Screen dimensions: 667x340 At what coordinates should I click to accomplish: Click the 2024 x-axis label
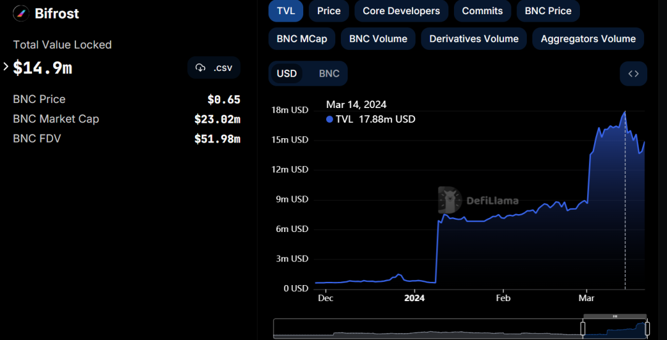[x=414, y=299]
